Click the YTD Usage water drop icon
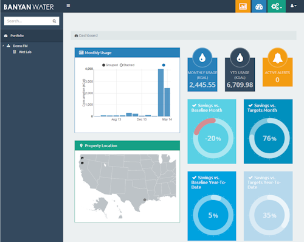This screenshot has width=304, height=242. [x=240, y=58]
